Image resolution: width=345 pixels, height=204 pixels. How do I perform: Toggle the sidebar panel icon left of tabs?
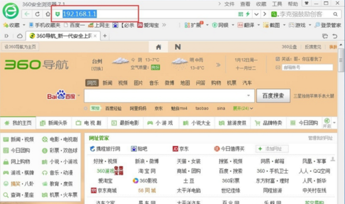click(7, 36)
